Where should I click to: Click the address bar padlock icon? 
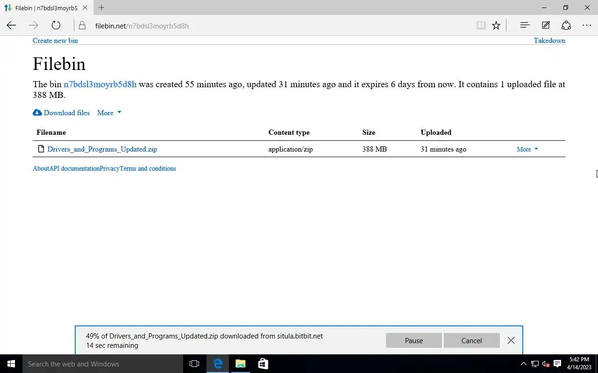click(82, 26)
